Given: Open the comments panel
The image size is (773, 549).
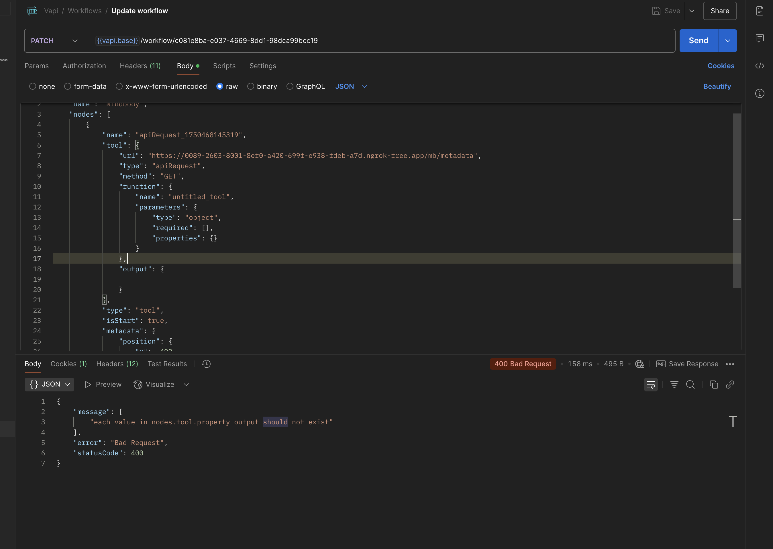Looking at the screenshot, I should click(760, 38).
